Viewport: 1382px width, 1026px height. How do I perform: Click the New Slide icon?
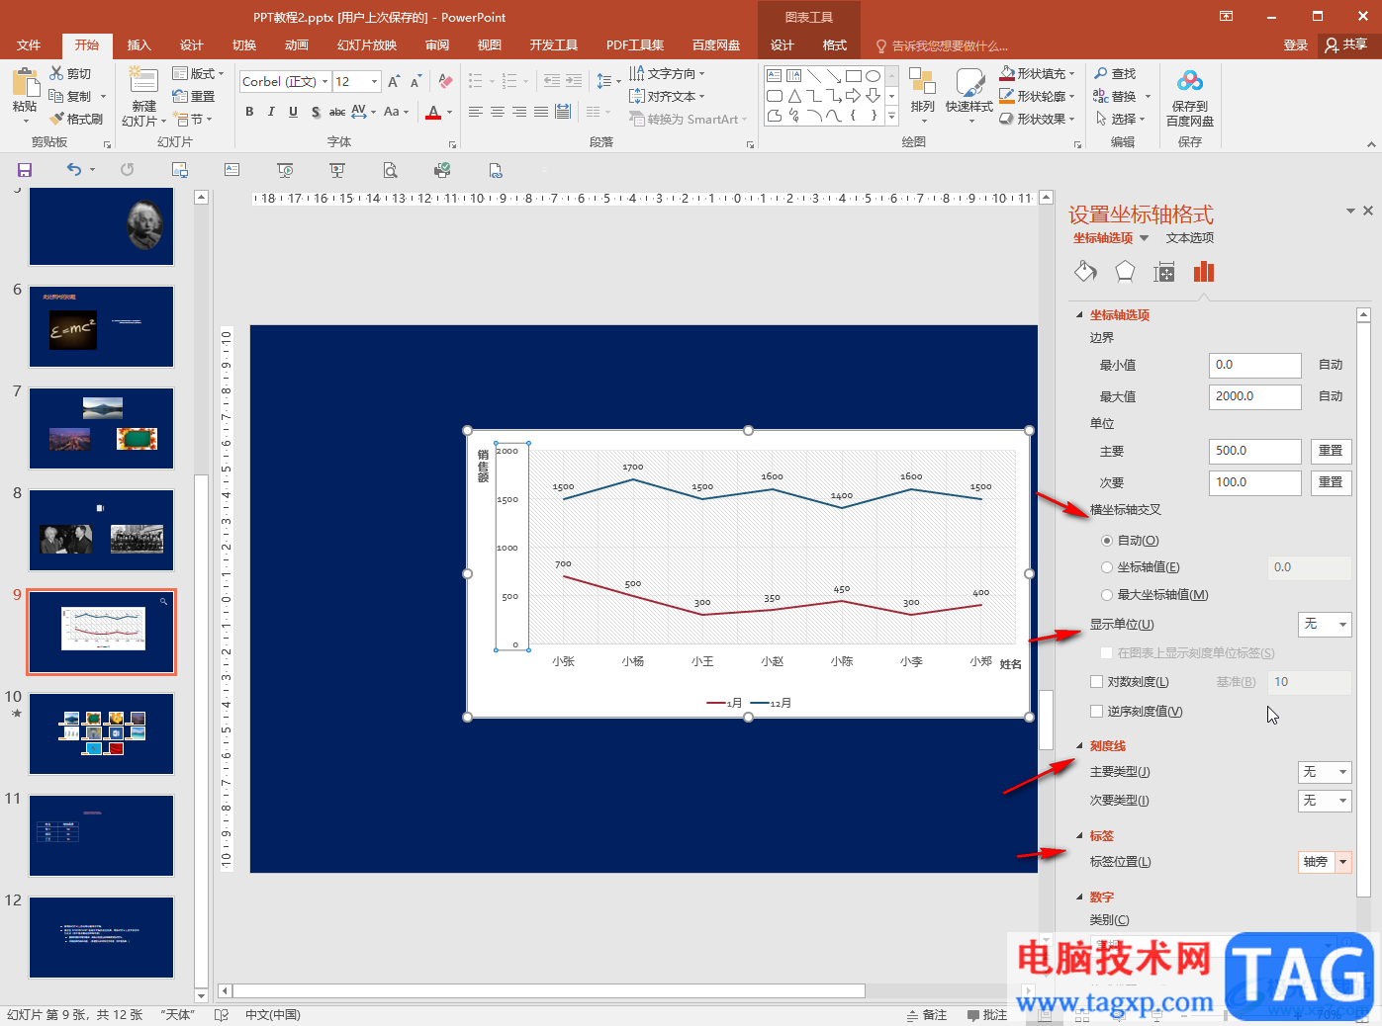[143, 81]
